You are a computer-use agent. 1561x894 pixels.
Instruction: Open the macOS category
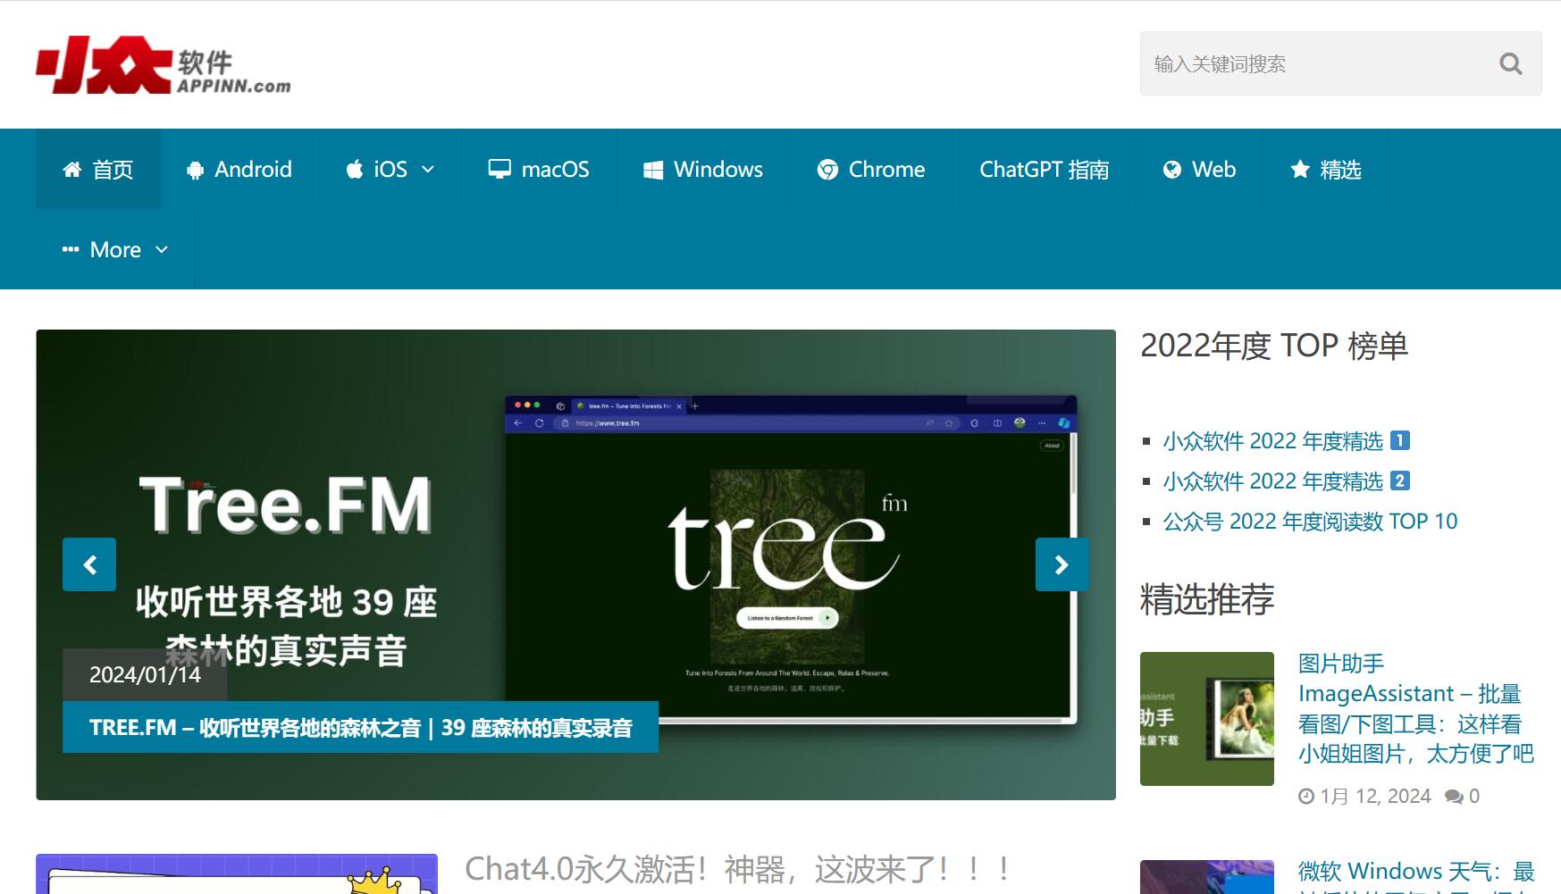539,169
